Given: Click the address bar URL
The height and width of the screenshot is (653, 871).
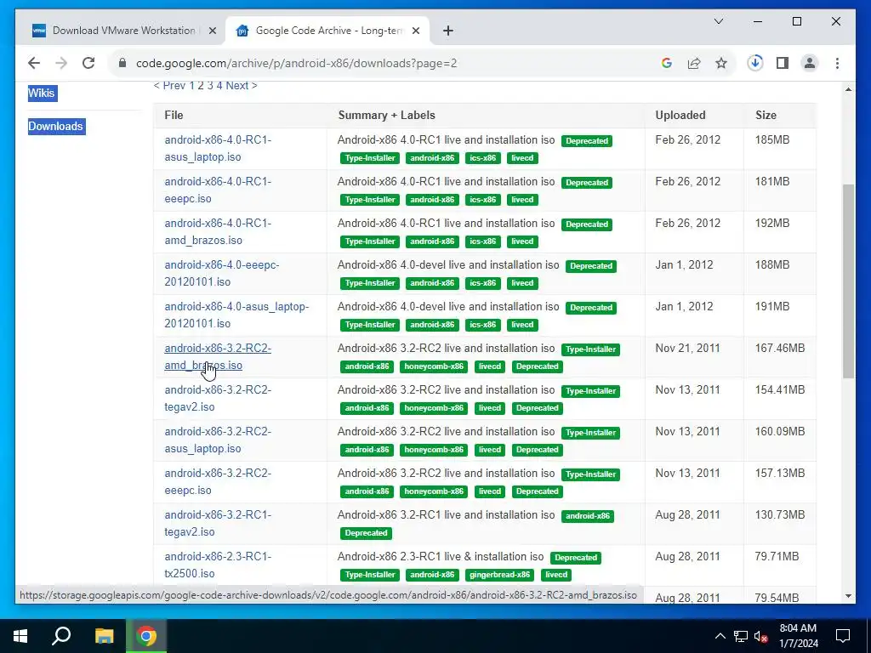Looking at the screenshot, I should 297,63.
